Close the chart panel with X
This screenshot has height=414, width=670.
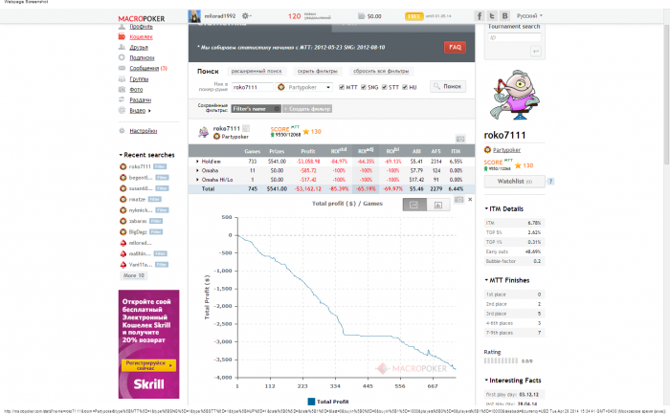[470, 199]
